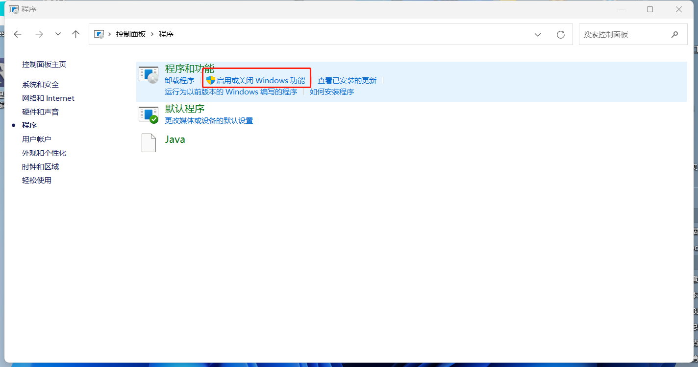Open 轻松使用 category in sidebar
The image size is (698, 367).
pos(37,181)
